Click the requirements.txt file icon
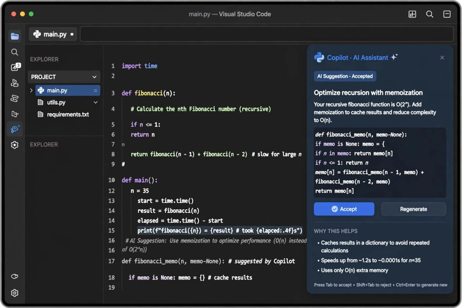Image resolution: width=462 pixels, height=308 pixels. click(41, 114)
